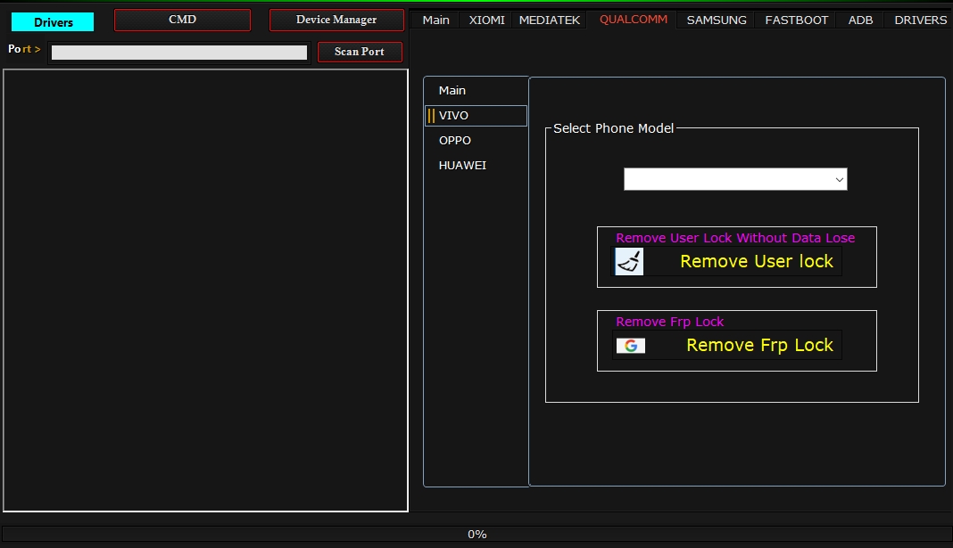
Task: Click the yellow Remove User lock button
Action: (727, 262)
